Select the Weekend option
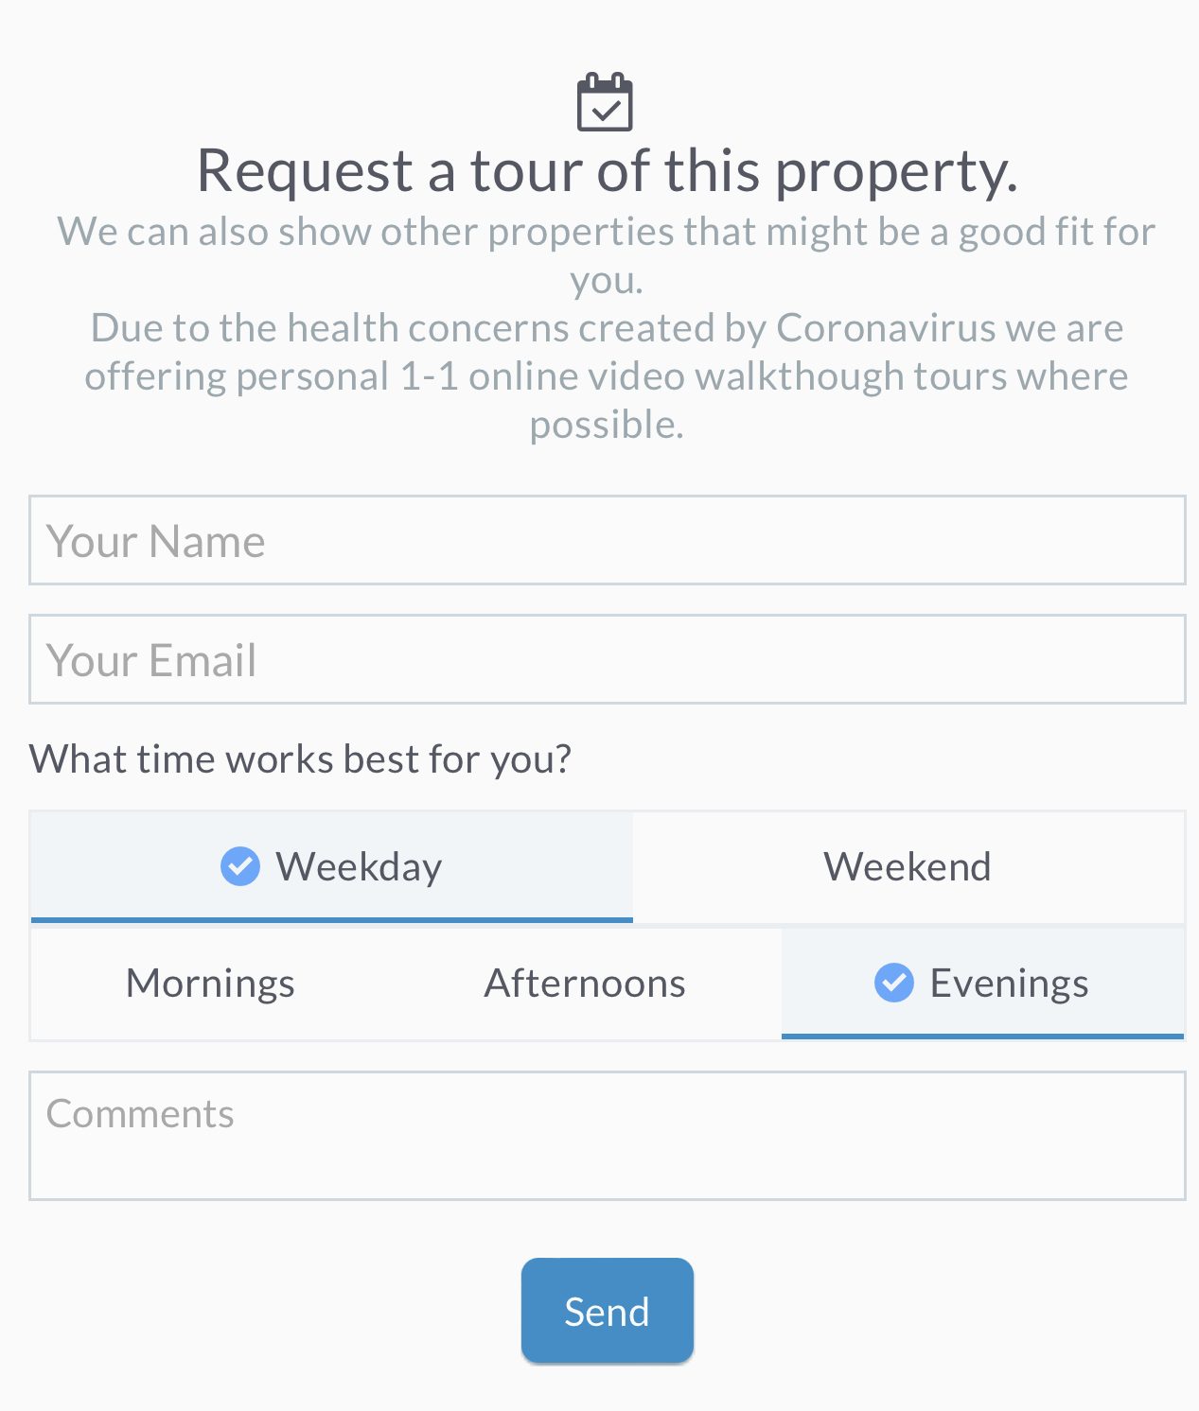This screenshot has width=1199, height=1411. [908, 866]
